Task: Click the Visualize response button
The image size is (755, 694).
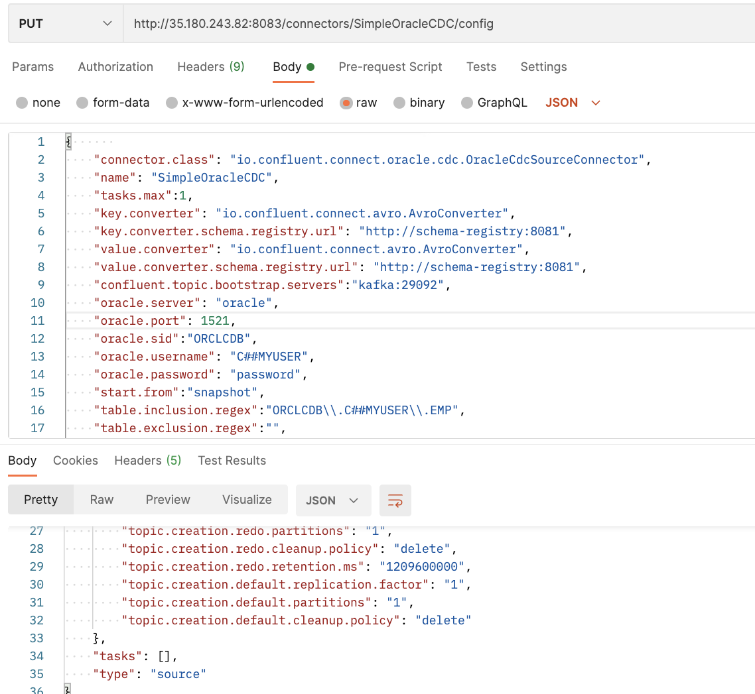Action: [x=247, y=500]
